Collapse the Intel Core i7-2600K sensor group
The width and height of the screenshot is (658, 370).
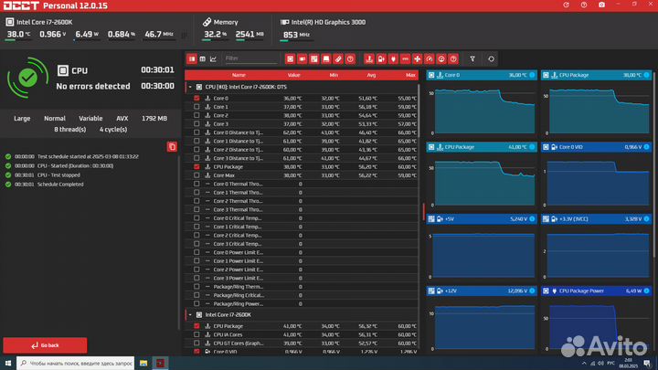pos(189,314)
